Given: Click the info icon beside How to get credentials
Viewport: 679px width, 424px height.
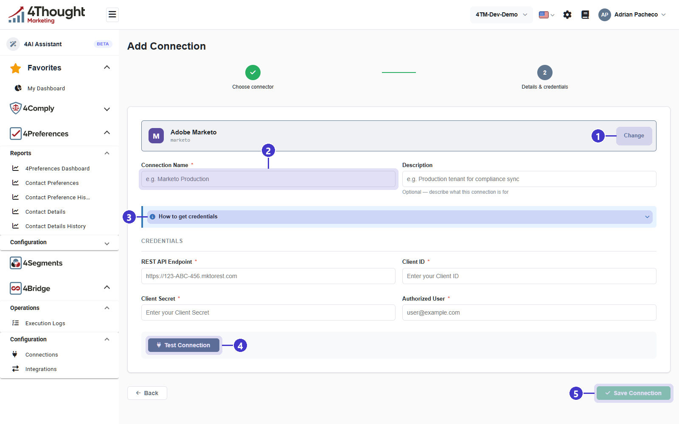Looking at the screenshot, I should pos(152,217).
